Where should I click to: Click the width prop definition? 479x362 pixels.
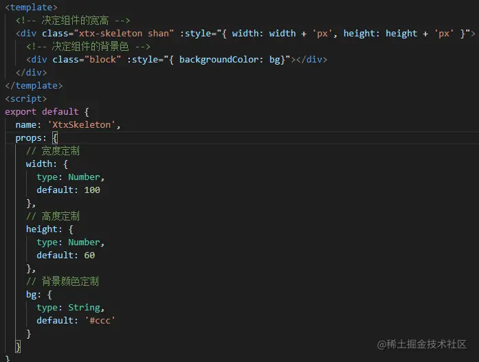point(47,164)
